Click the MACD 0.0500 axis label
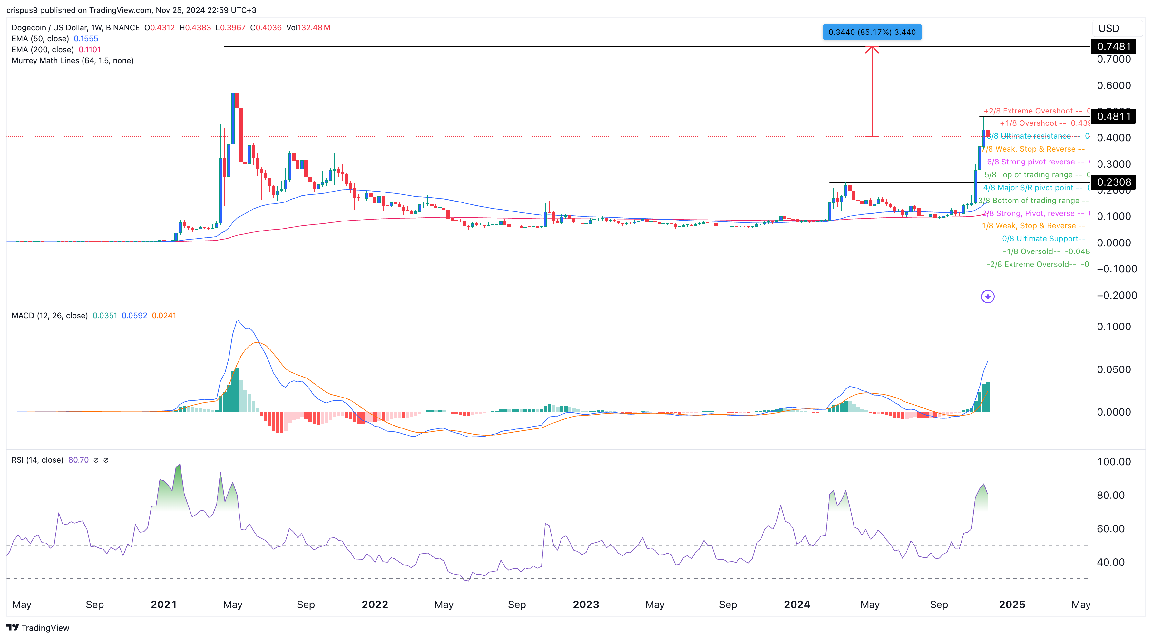This screenshot has width=1152, height=639. (x=1114, y=369)
